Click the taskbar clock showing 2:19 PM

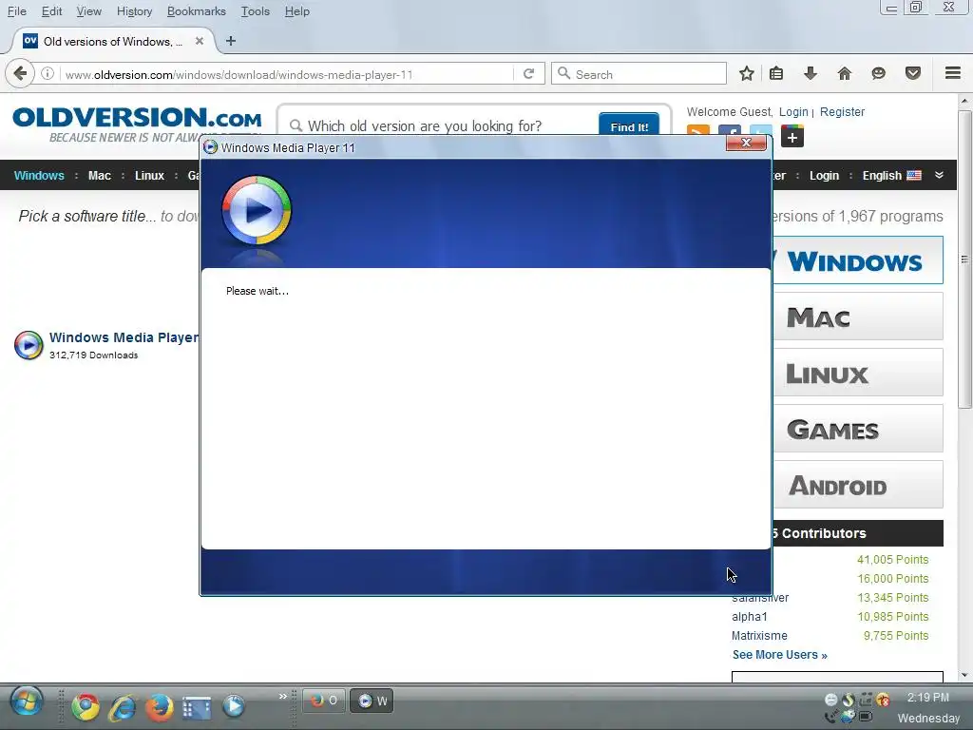pyautogui.click(x=927, y=697)
